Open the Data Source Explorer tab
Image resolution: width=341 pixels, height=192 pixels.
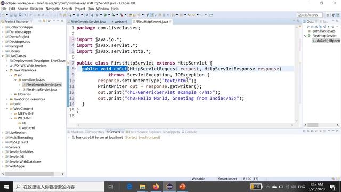[x=143, y=132]
